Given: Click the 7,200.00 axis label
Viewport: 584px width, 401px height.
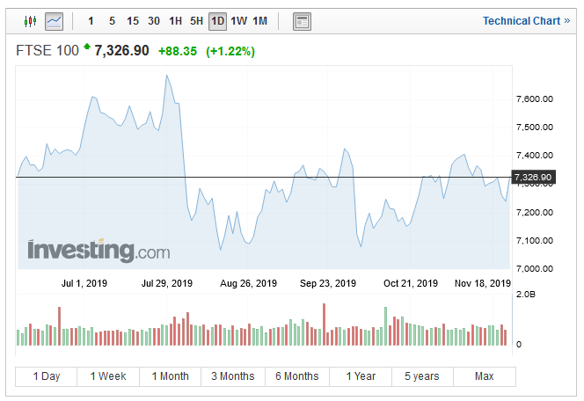Looking at the screenshot, I should point(535,213).
